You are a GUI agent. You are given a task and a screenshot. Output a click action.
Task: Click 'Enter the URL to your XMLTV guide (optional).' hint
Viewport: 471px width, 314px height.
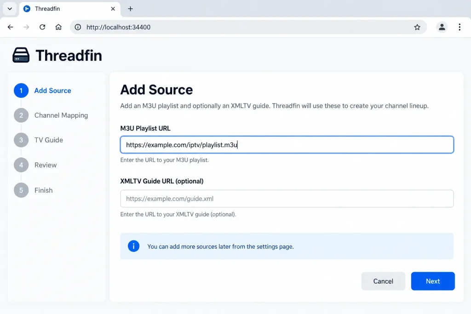pos(178,214)
